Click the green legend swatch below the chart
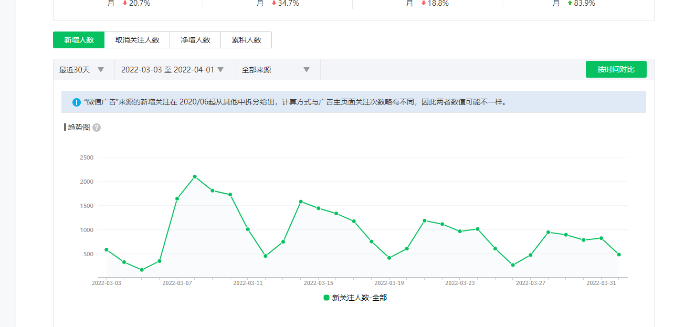 click(x=327, y=298)
